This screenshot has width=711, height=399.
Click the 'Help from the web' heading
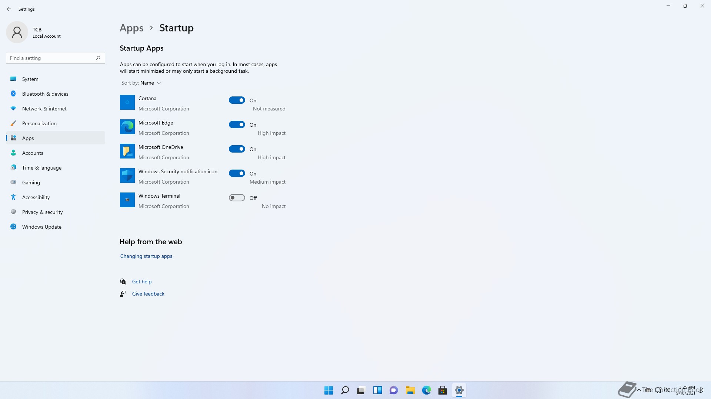tap(151, 242)
